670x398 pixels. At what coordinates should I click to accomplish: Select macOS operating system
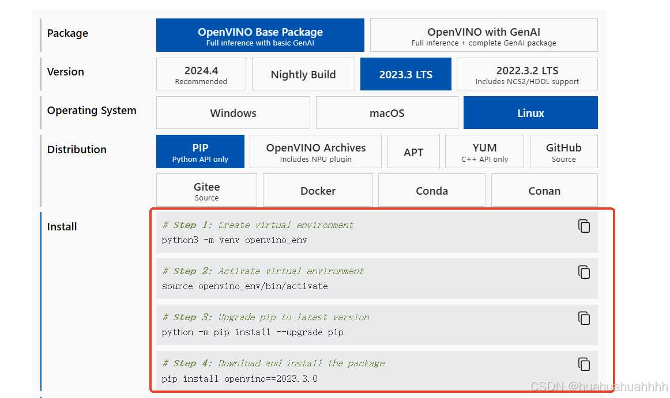(387, 113)
